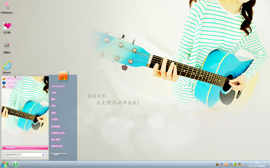Click the 关机 (Shut down) button
Screen dimensions: 270x168
coord(56,155)
